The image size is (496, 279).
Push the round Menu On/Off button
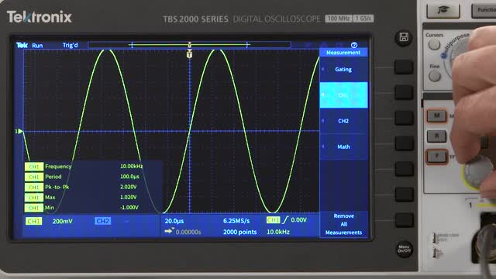(x=404, y=249)
